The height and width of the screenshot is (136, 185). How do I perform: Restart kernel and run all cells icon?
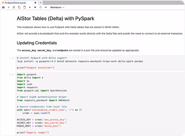(46, 7)
